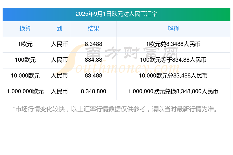The height and width of the screenshot is (155, 233).
Task: Select the 结果 column header
Action: click(x=93, y=28)
